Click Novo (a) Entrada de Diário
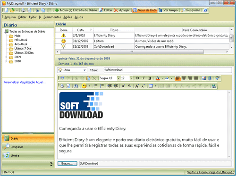The image size is (236, 176). (76, 10)
